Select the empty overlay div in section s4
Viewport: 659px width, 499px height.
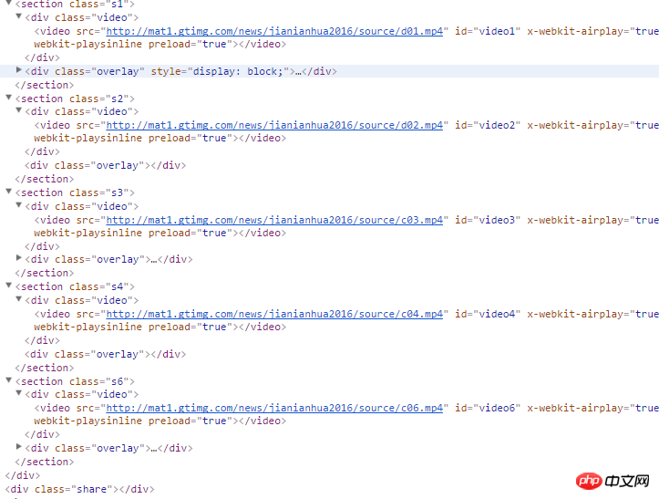pyautogui.click(x=106, y=354)
